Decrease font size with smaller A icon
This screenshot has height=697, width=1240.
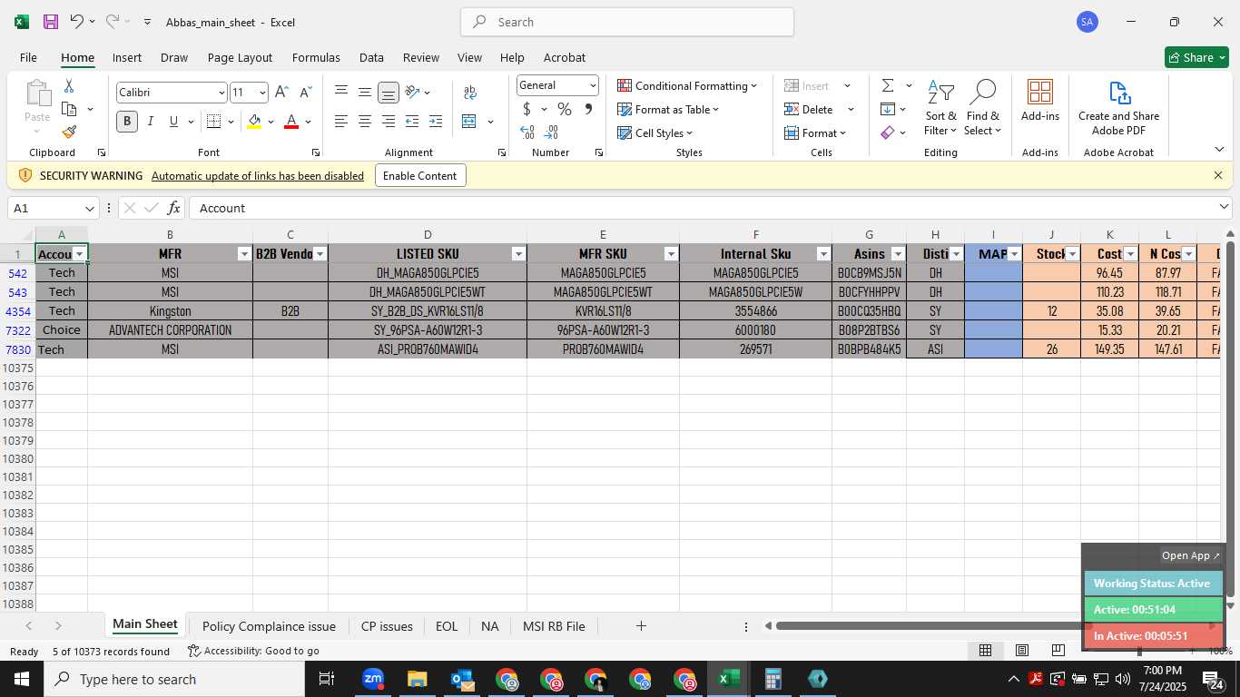tap(305, 92)
